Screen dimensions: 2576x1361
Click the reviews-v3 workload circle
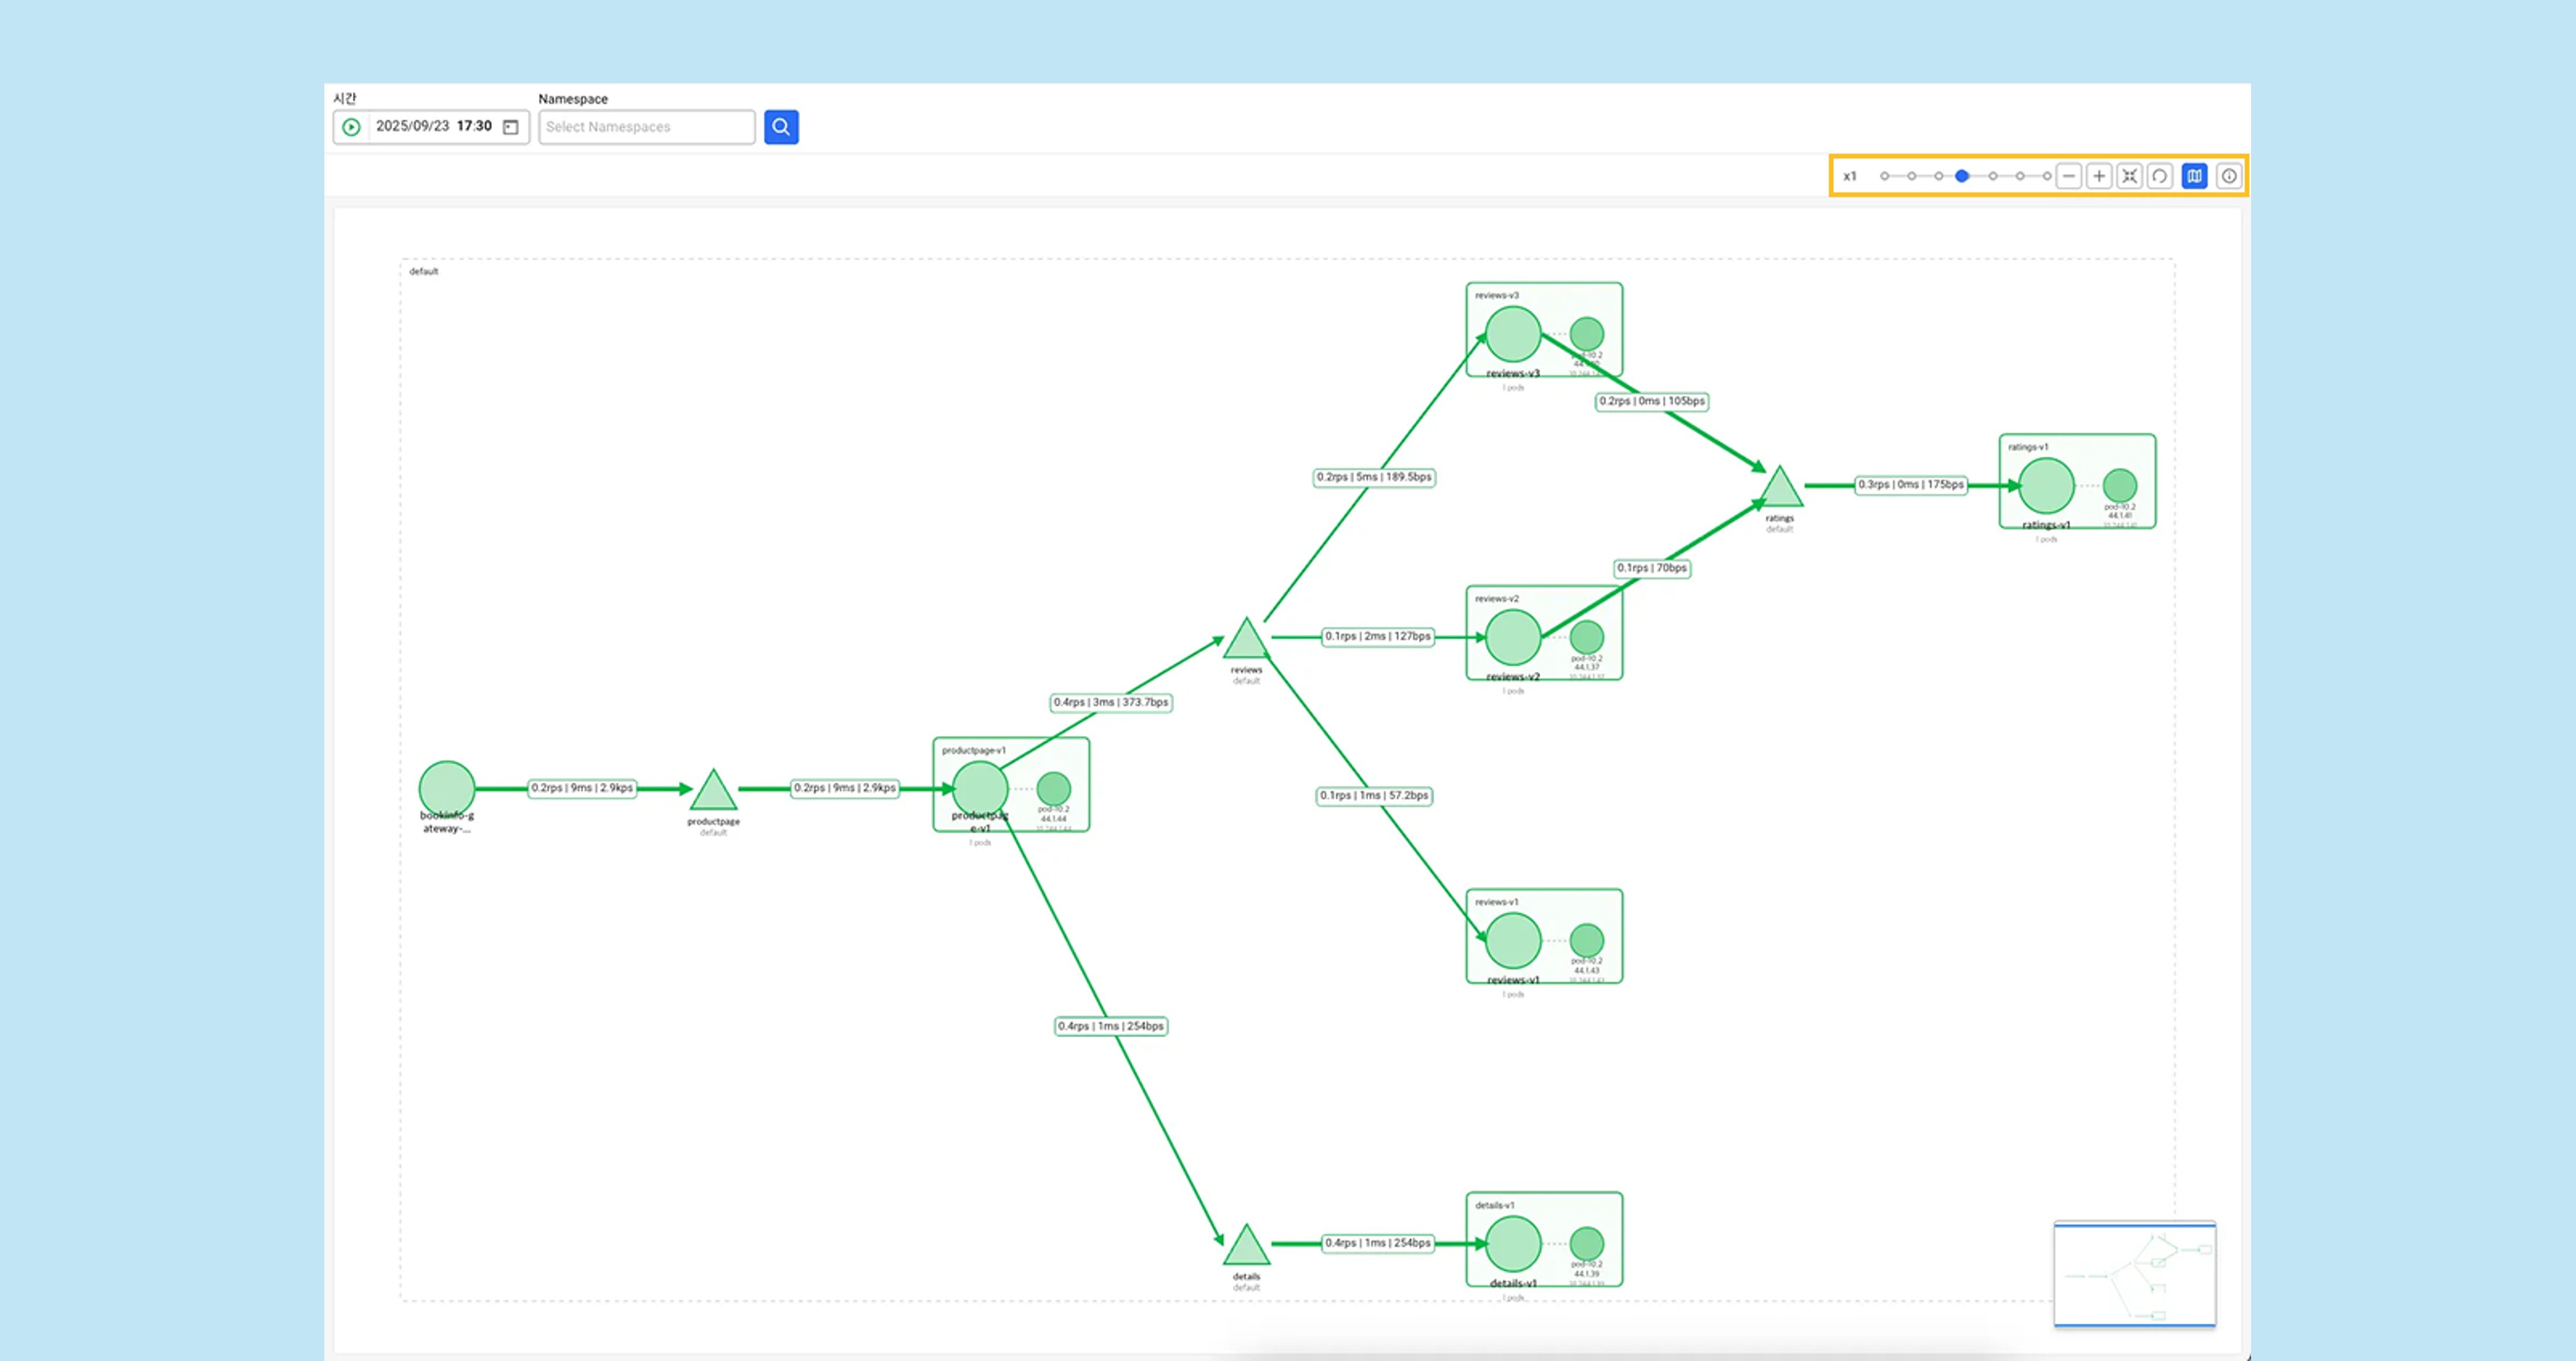coord(1512,334)
